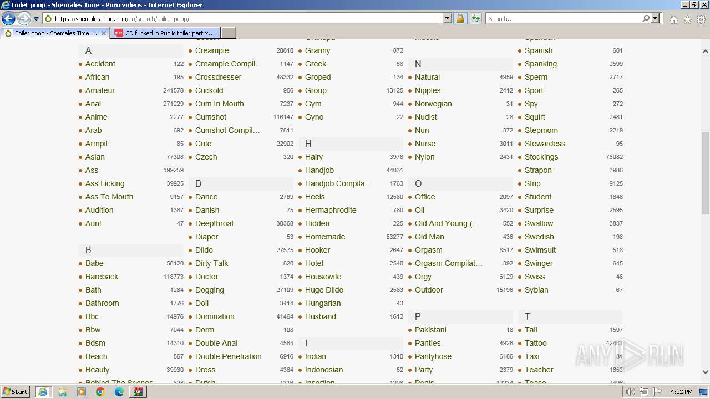Open the Tools gear icon
Viewport: 710px width, 399px height.
tap(701, 19)
